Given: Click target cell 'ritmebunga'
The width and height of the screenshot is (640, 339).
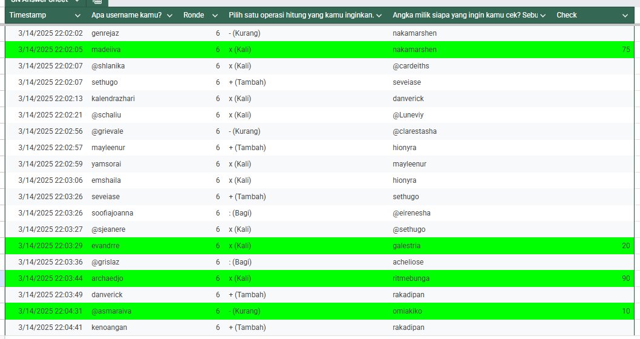Looking at the screenshot, I should point(411,278).
